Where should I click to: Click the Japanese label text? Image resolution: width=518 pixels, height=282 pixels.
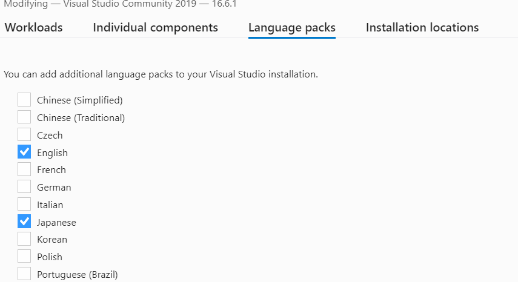pos(56,223)
